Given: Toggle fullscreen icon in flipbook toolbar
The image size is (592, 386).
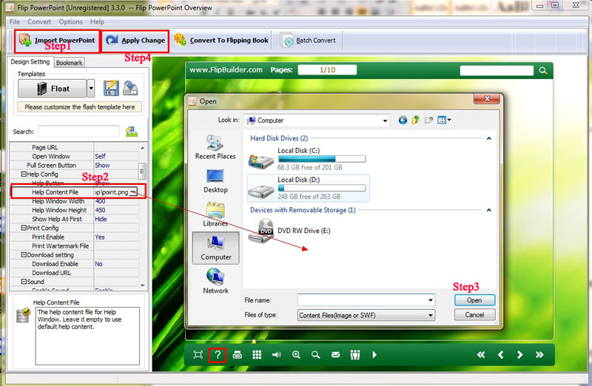Looking at the screenshot, I should (x=198, y=355).
